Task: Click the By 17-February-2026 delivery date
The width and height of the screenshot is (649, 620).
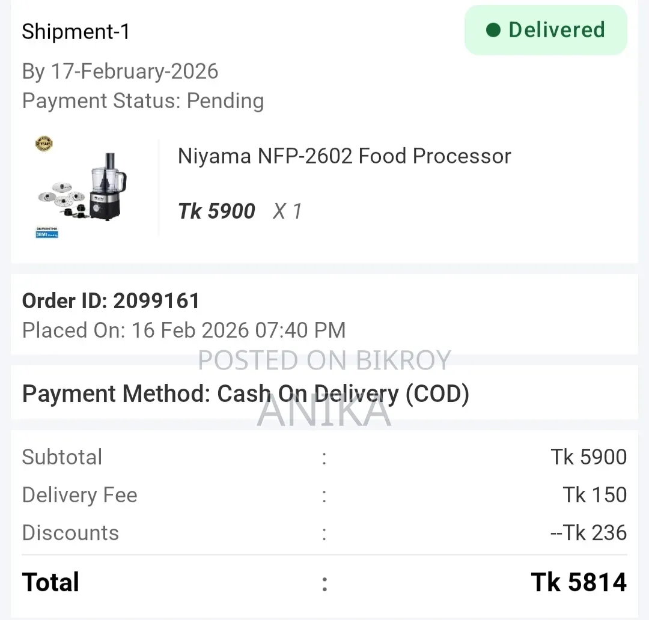Action: coord(120,71)
